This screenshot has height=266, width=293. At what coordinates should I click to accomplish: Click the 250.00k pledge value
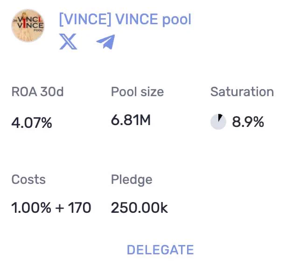point(140,208)
